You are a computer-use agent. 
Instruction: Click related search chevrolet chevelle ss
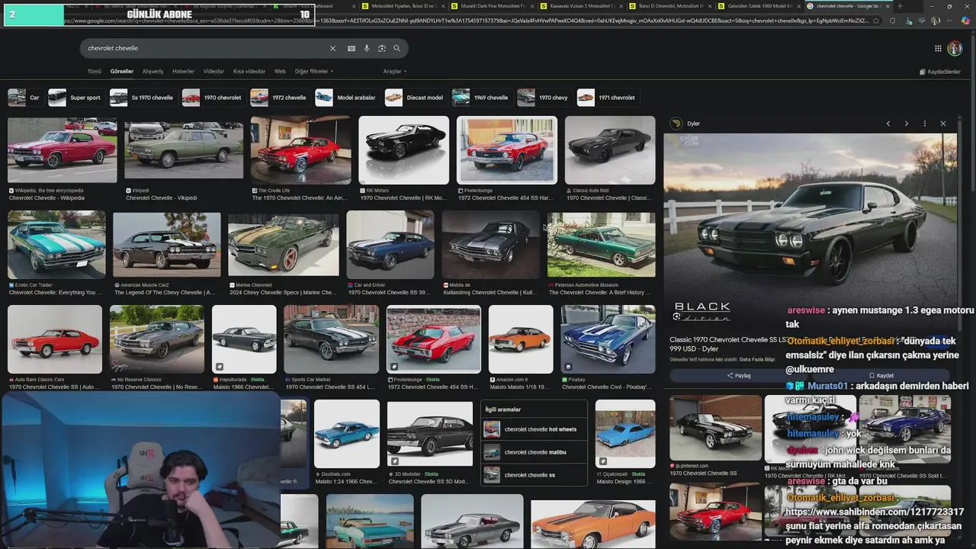click(x=534, y=475)
